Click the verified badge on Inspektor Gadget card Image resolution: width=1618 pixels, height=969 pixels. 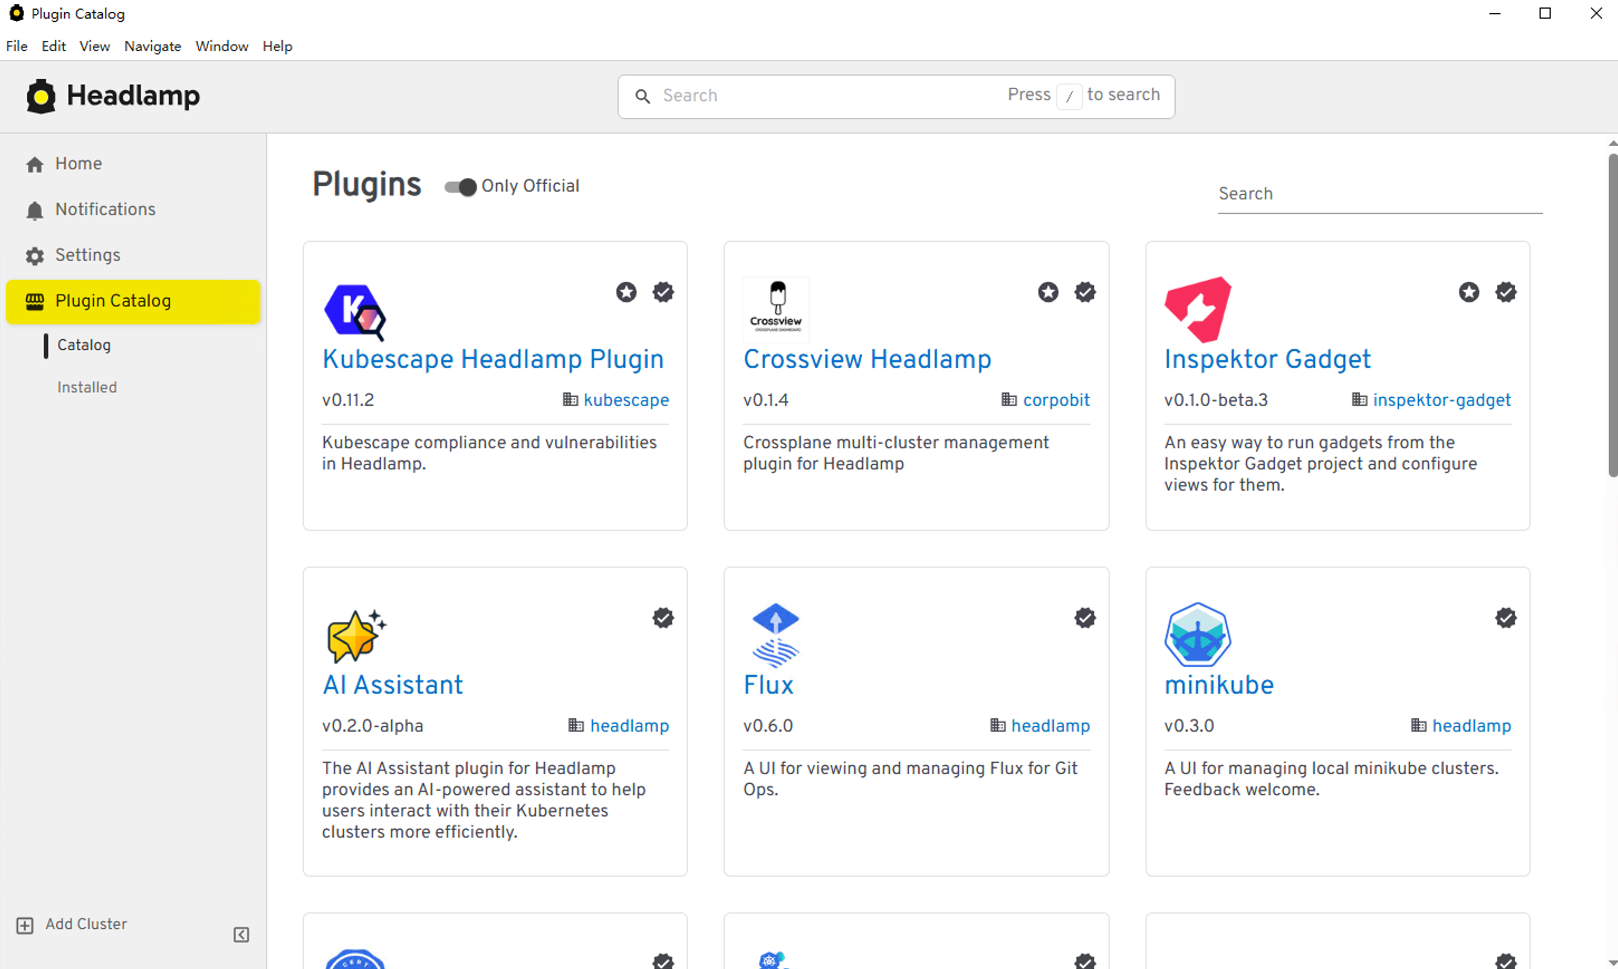pos(1506,292)
